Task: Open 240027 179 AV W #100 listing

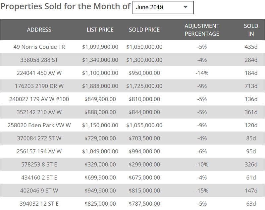Action: 39,99
